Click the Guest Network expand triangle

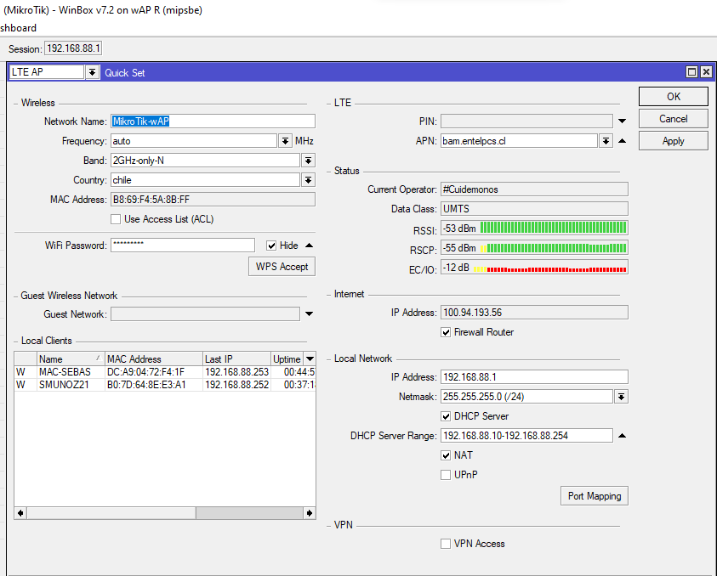pos(309,314)
